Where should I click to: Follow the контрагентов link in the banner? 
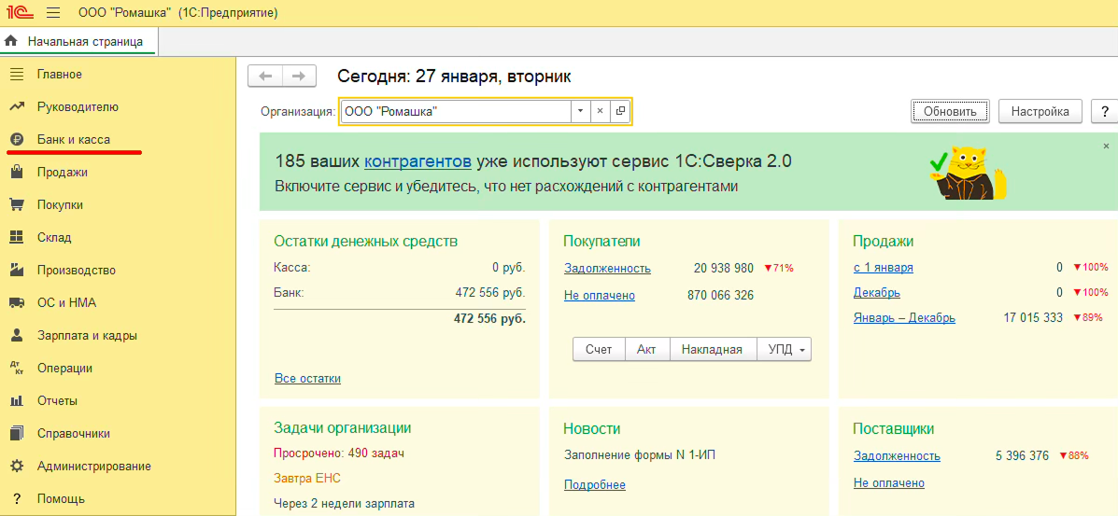(x=417, y=161)
